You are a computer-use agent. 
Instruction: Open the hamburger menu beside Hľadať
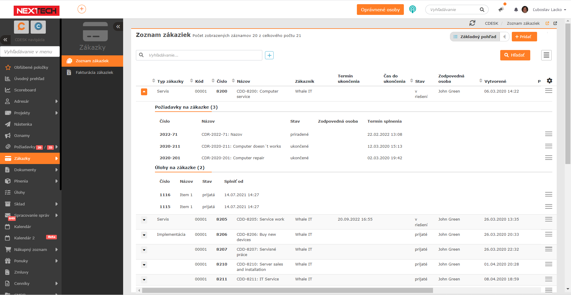(x=546, y=55)
